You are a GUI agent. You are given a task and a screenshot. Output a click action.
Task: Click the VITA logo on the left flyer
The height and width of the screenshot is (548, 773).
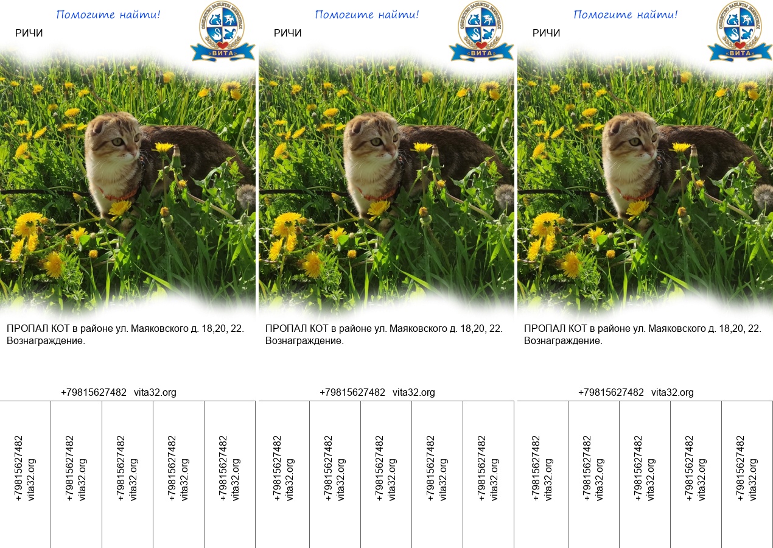222,32
